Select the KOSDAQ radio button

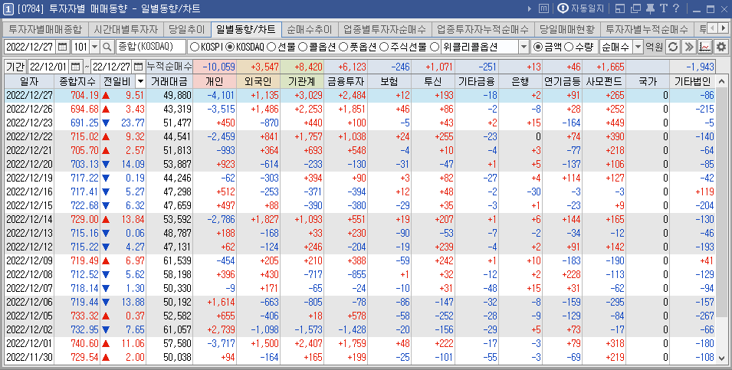[230, 47]
